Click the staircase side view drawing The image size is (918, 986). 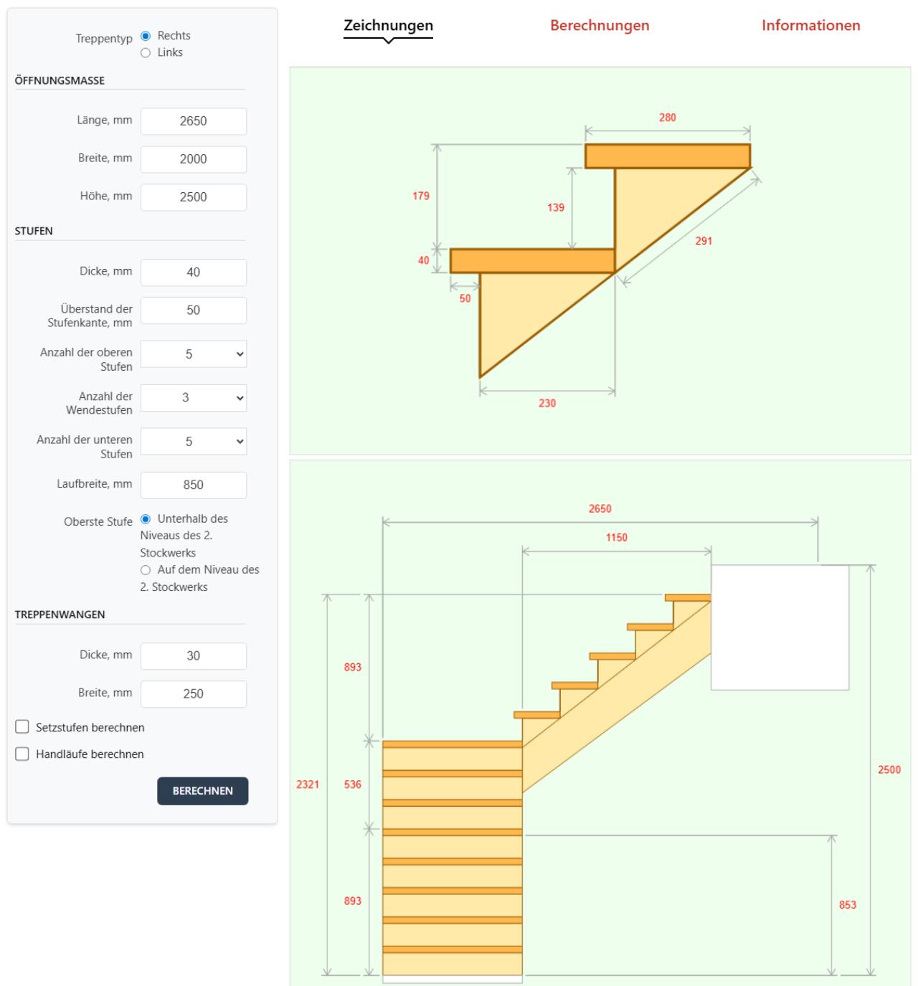click(600, 723)
